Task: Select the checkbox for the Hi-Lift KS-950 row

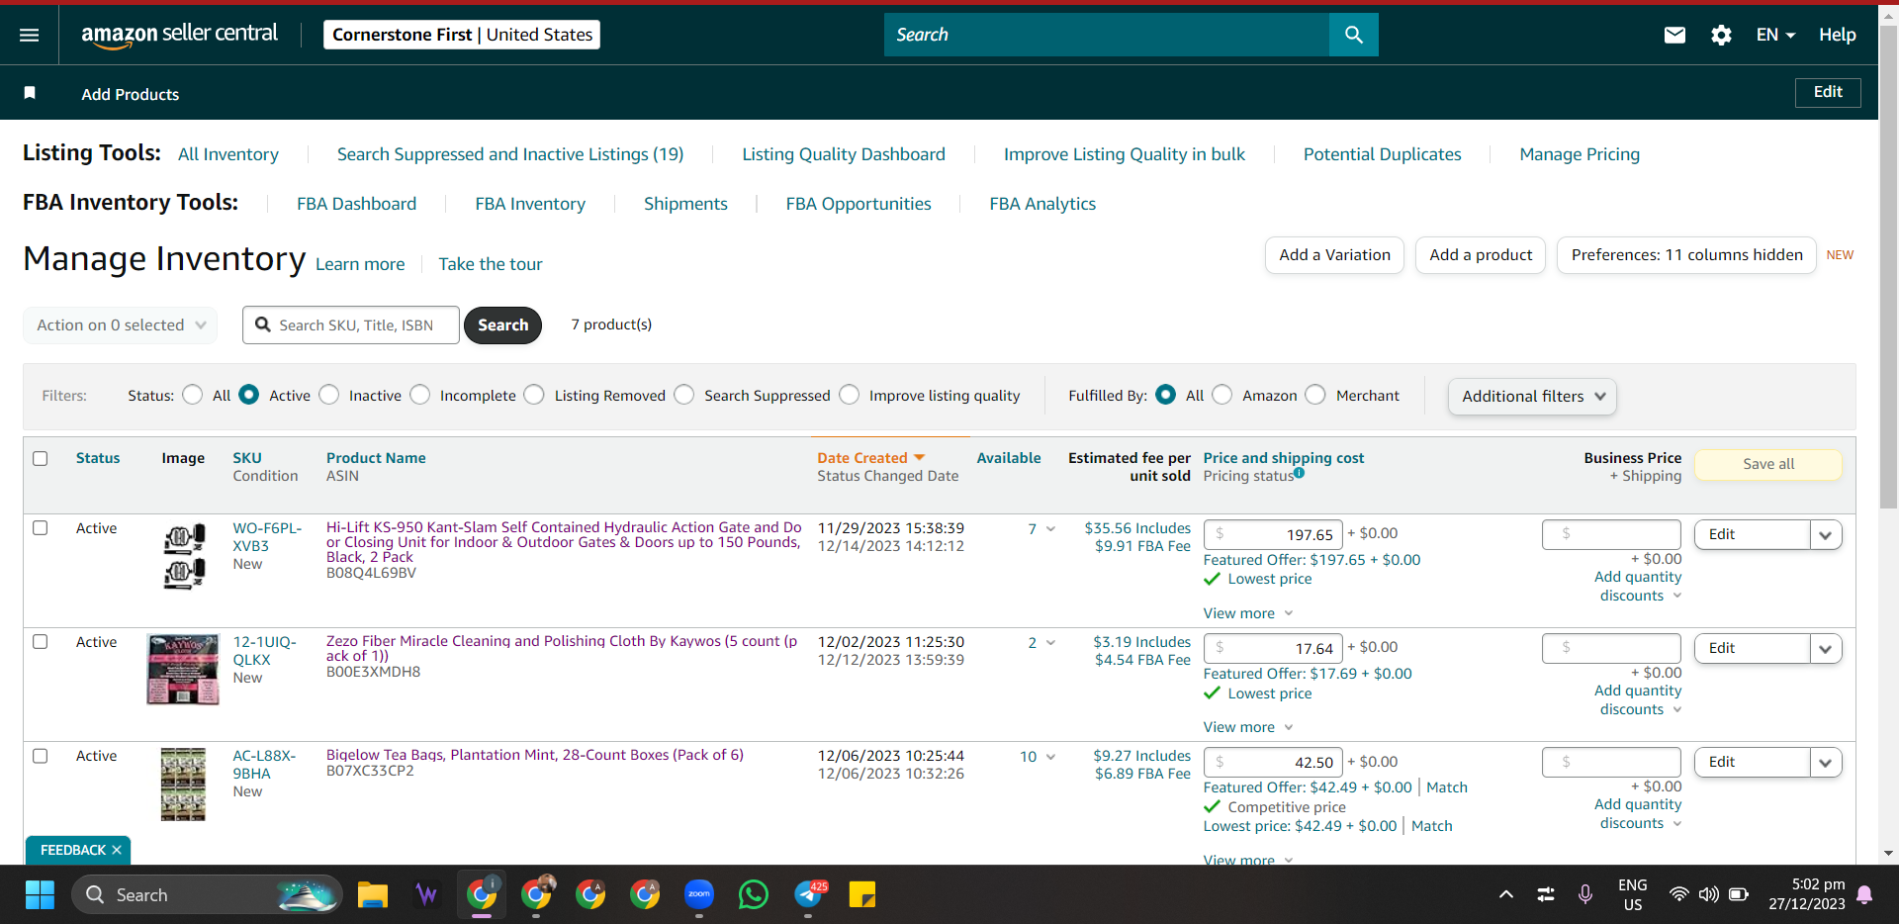Action: (41, 528)
